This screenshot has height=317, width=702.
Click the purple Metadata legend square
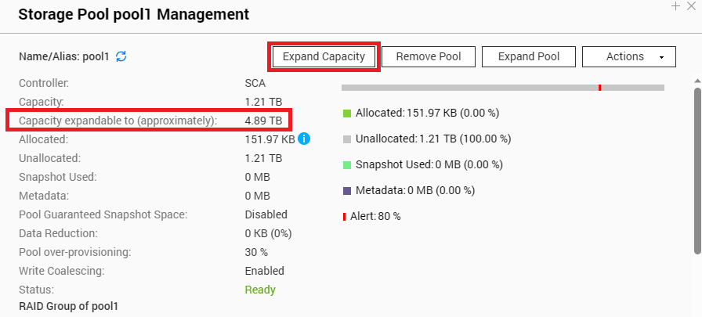point(347,190)
